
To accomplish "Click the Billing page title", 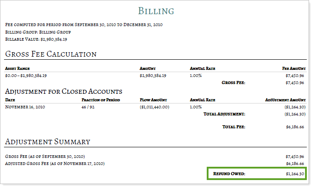I will coord(156,11).
